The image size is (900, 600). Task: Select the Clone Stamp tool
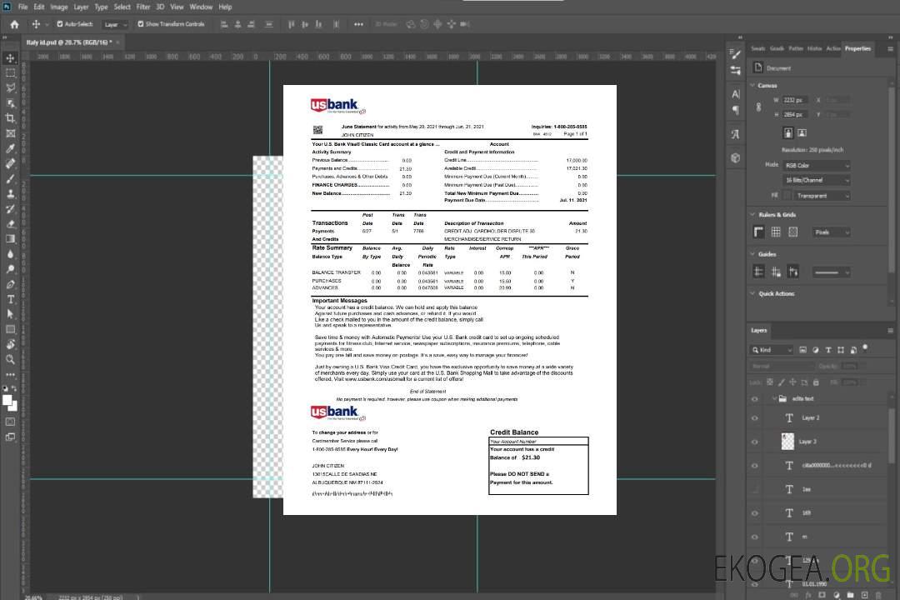(10, 194)
